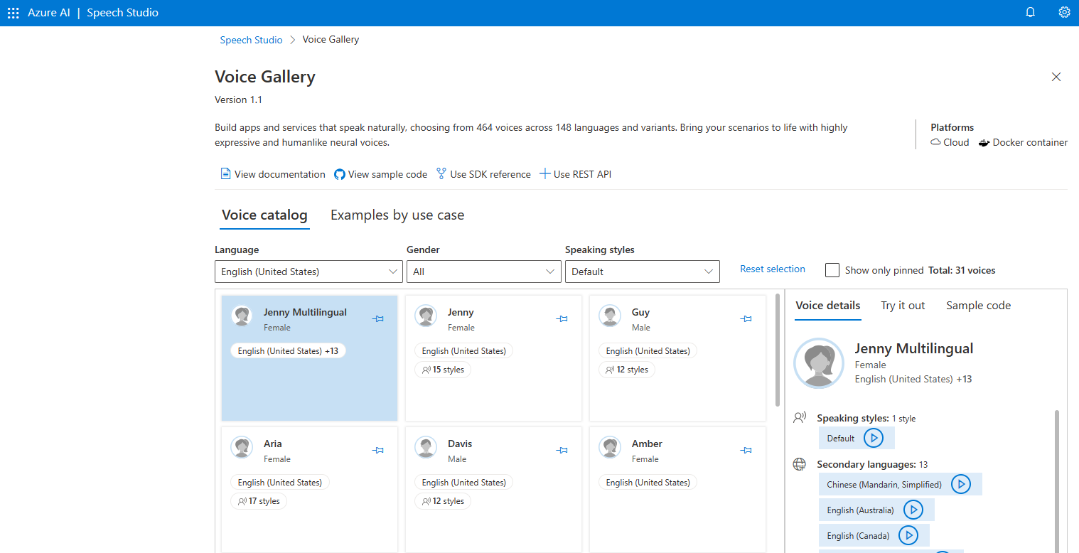The image size is (1079, 553).
Task: Pin the Aria voice card
Action: pos(378,451)
